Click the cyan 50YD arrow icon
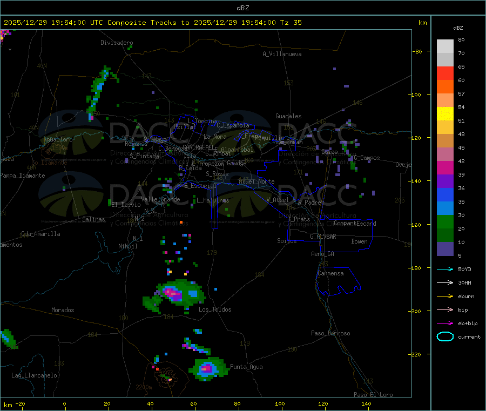This screenshot has width=486, height=411. [445, 269]
